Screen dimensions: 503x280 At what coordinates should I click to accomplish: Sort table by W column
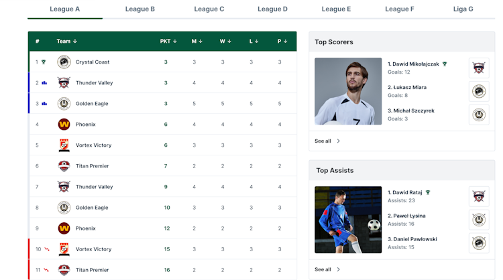point(225,42)
